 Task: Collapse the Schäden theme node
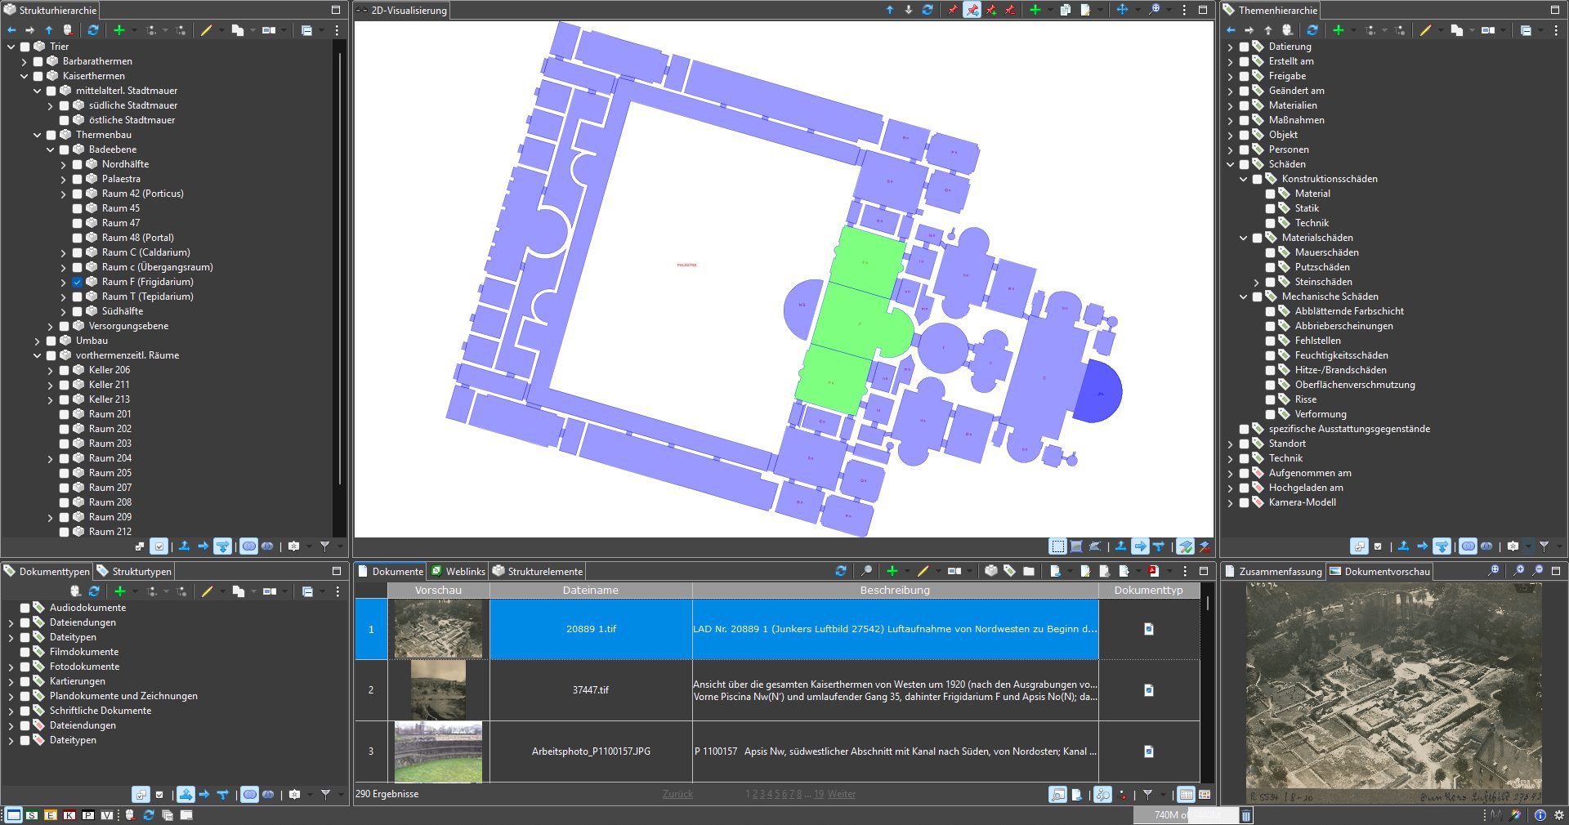click(x=1231, y=164)
